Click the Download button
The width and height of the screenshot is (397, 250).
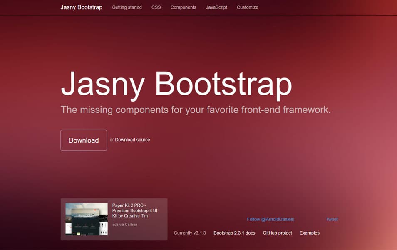(83, 140)
